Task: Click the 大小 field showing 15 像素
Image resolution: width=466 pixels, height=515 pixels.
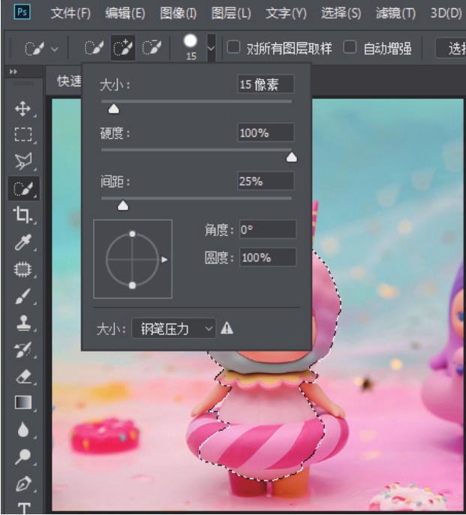Action: pos(266,84)
